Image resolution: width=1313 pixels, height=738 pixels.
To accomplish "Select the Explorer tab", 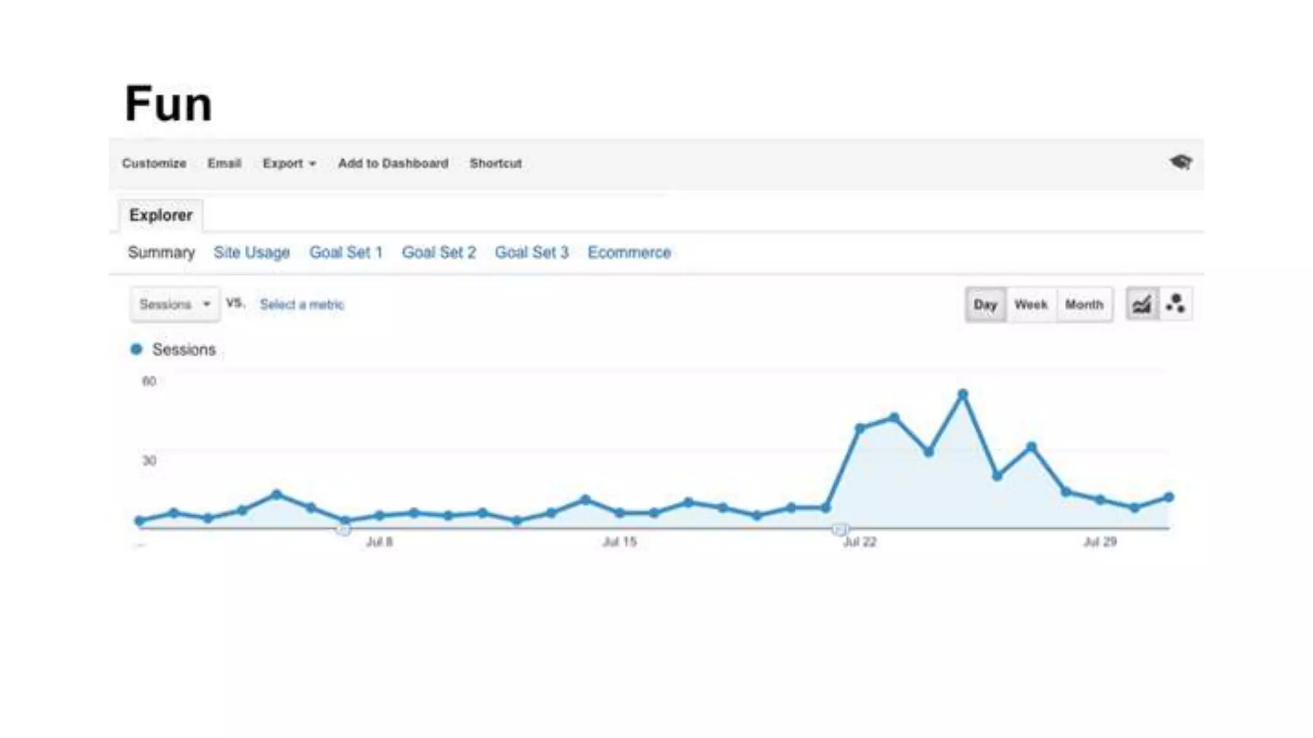I will 160,215.
